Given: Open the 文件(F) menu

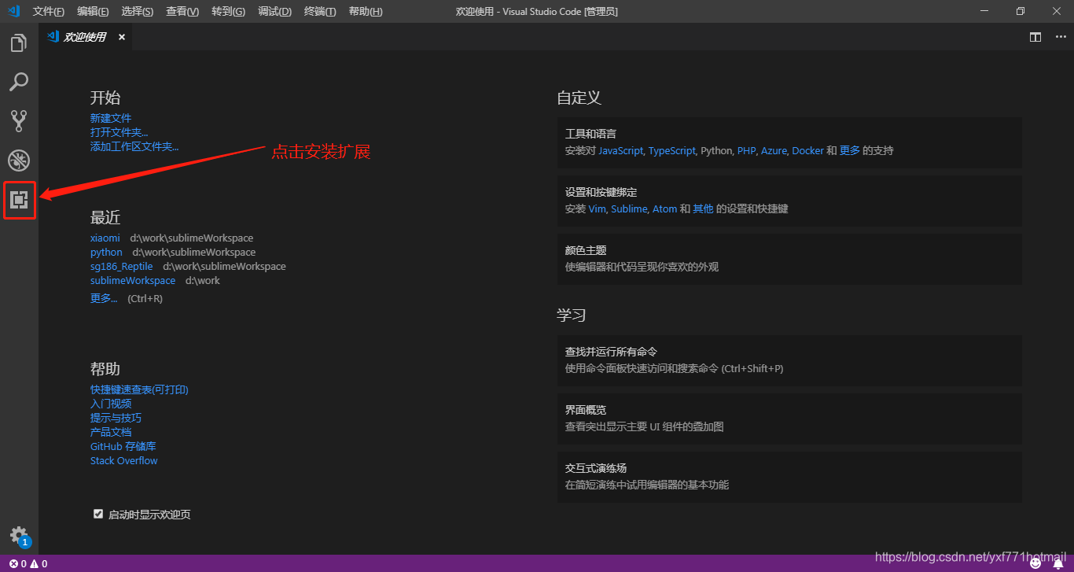Looking at the screenshot, I should click(x=49, y=11).
